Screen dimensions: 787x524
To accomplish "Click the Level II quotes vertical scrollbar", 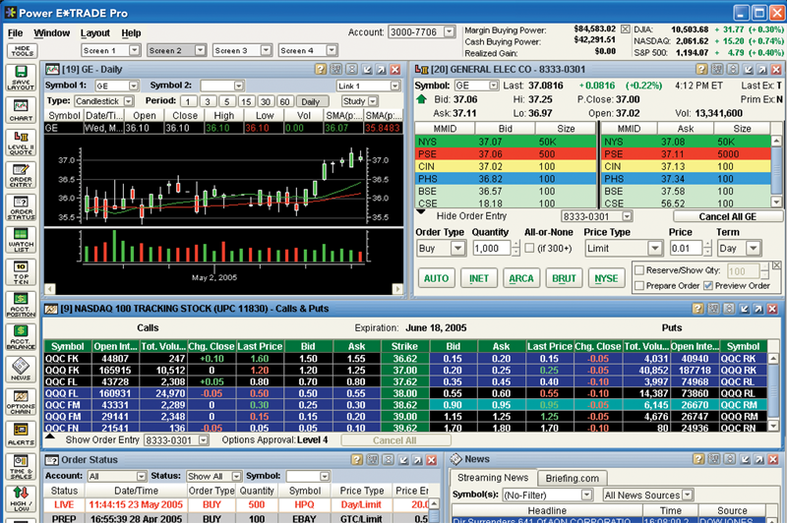I will [x=776, y=171].
